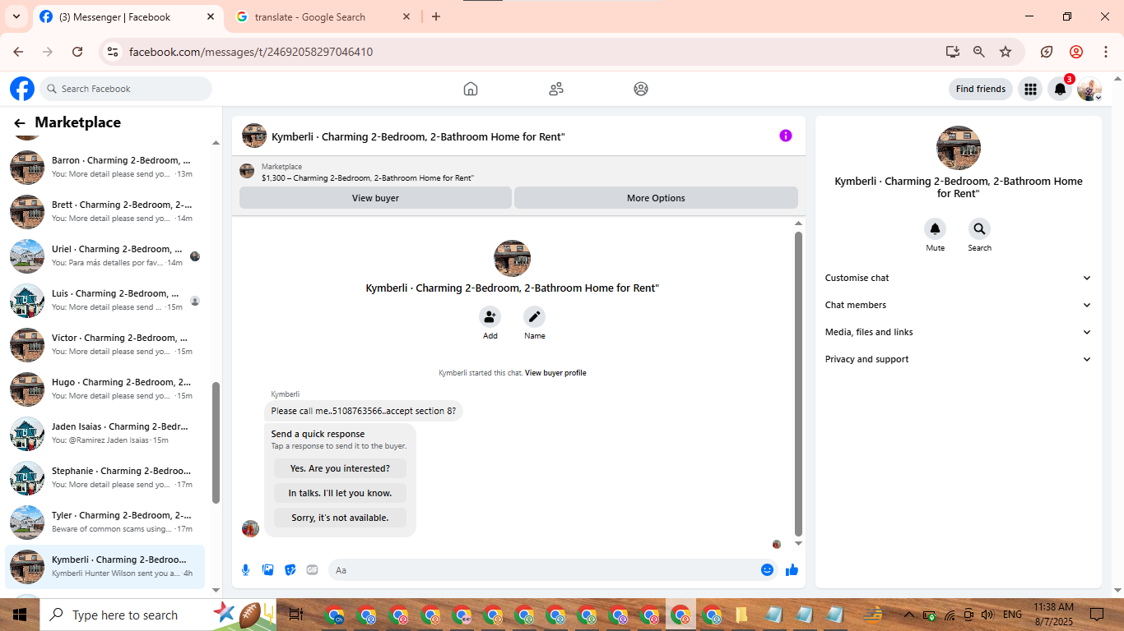Viewport: 1124px width, 631px height.
Task: Open Facebook home via the logo
Action: 22,89
